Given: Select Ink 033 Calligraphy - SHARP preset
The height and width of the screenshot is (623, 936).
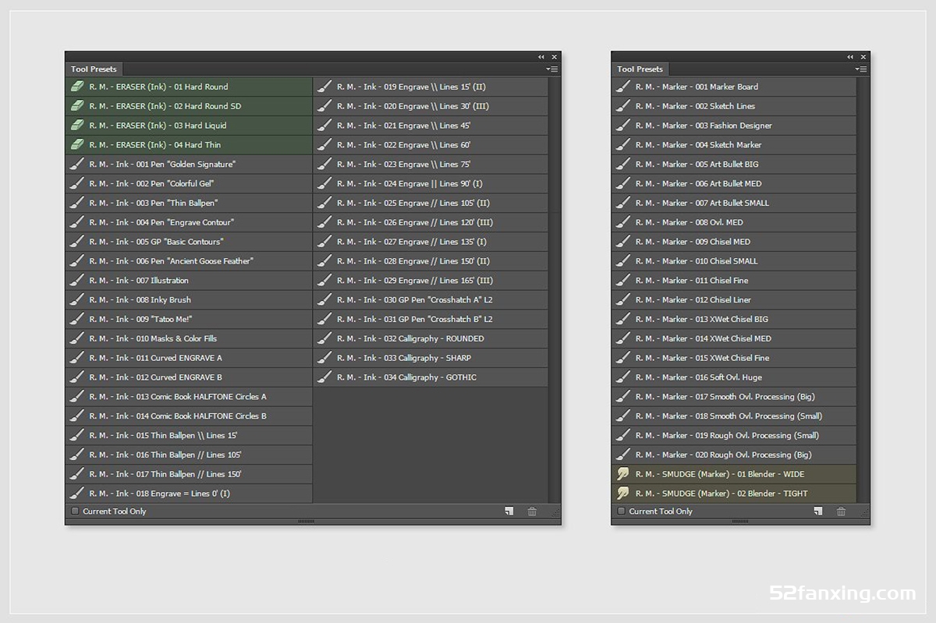Looking at the screenshot, I should [431, 358].
